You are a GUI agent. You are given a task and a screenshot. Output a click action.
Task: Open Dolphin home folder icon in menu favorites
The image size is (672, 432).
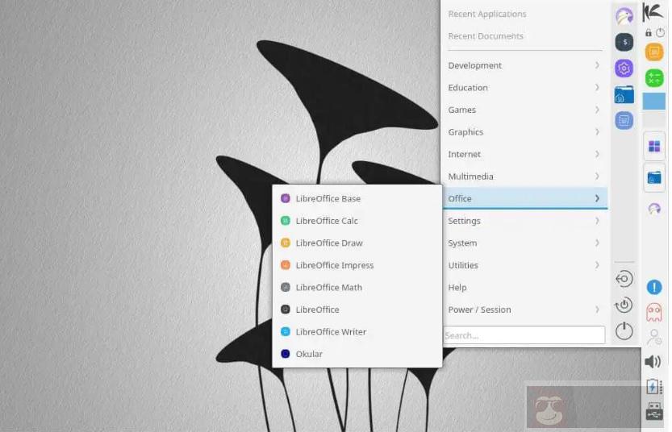tap(624, 94)
